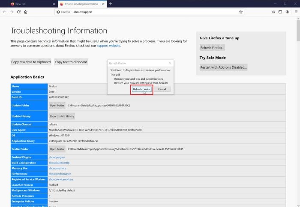Switch to the New Tab tab

click(x=33, y=4)
